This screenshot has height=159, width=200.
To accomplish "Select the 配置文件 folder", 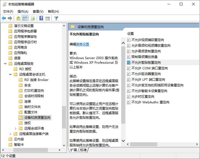I will pyautogui.click(x=31, y=112).
